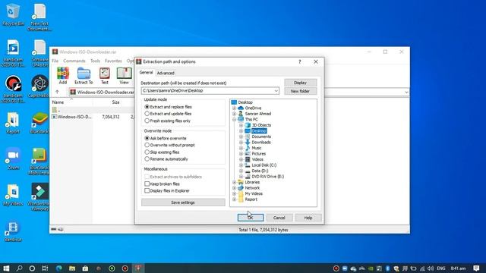
Task: Open the CaptchaBot desktop icon
Action: coord(39,86)
